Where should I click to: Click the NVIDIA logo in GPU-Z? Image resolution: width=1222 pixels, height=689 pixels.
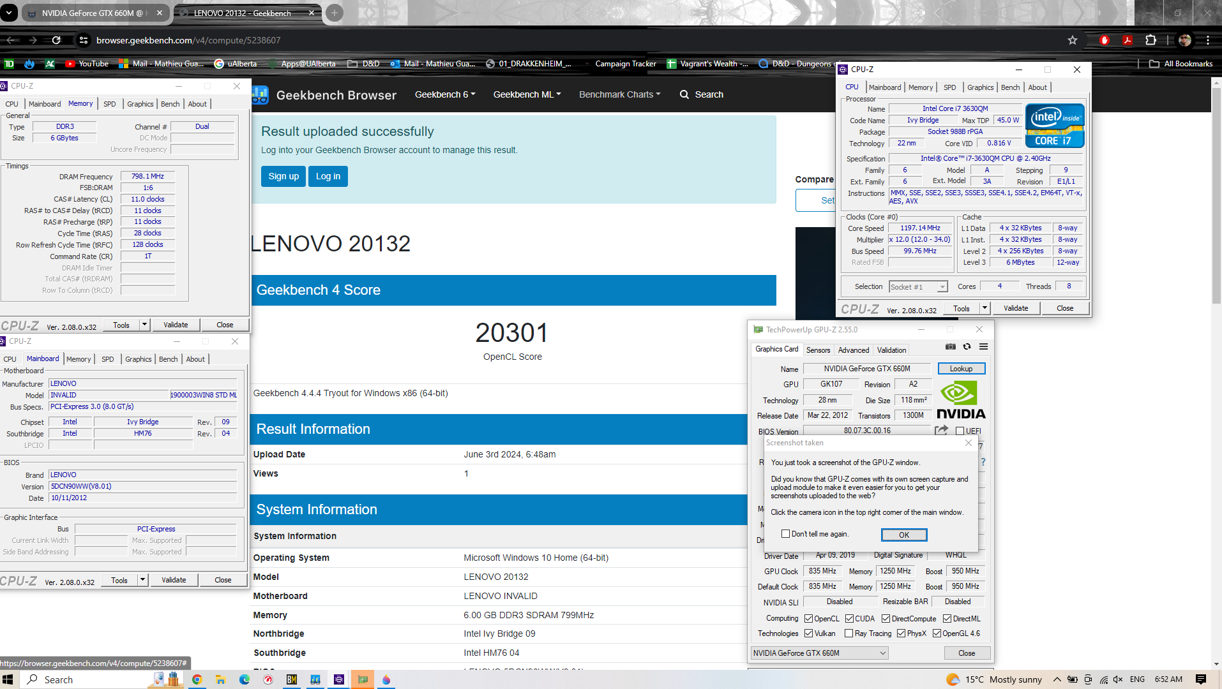click(x=961, y=400)
